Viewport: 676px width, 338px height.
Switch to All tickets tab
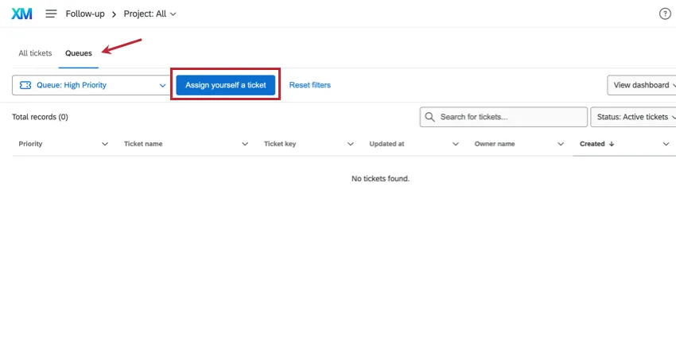(35, 53)
